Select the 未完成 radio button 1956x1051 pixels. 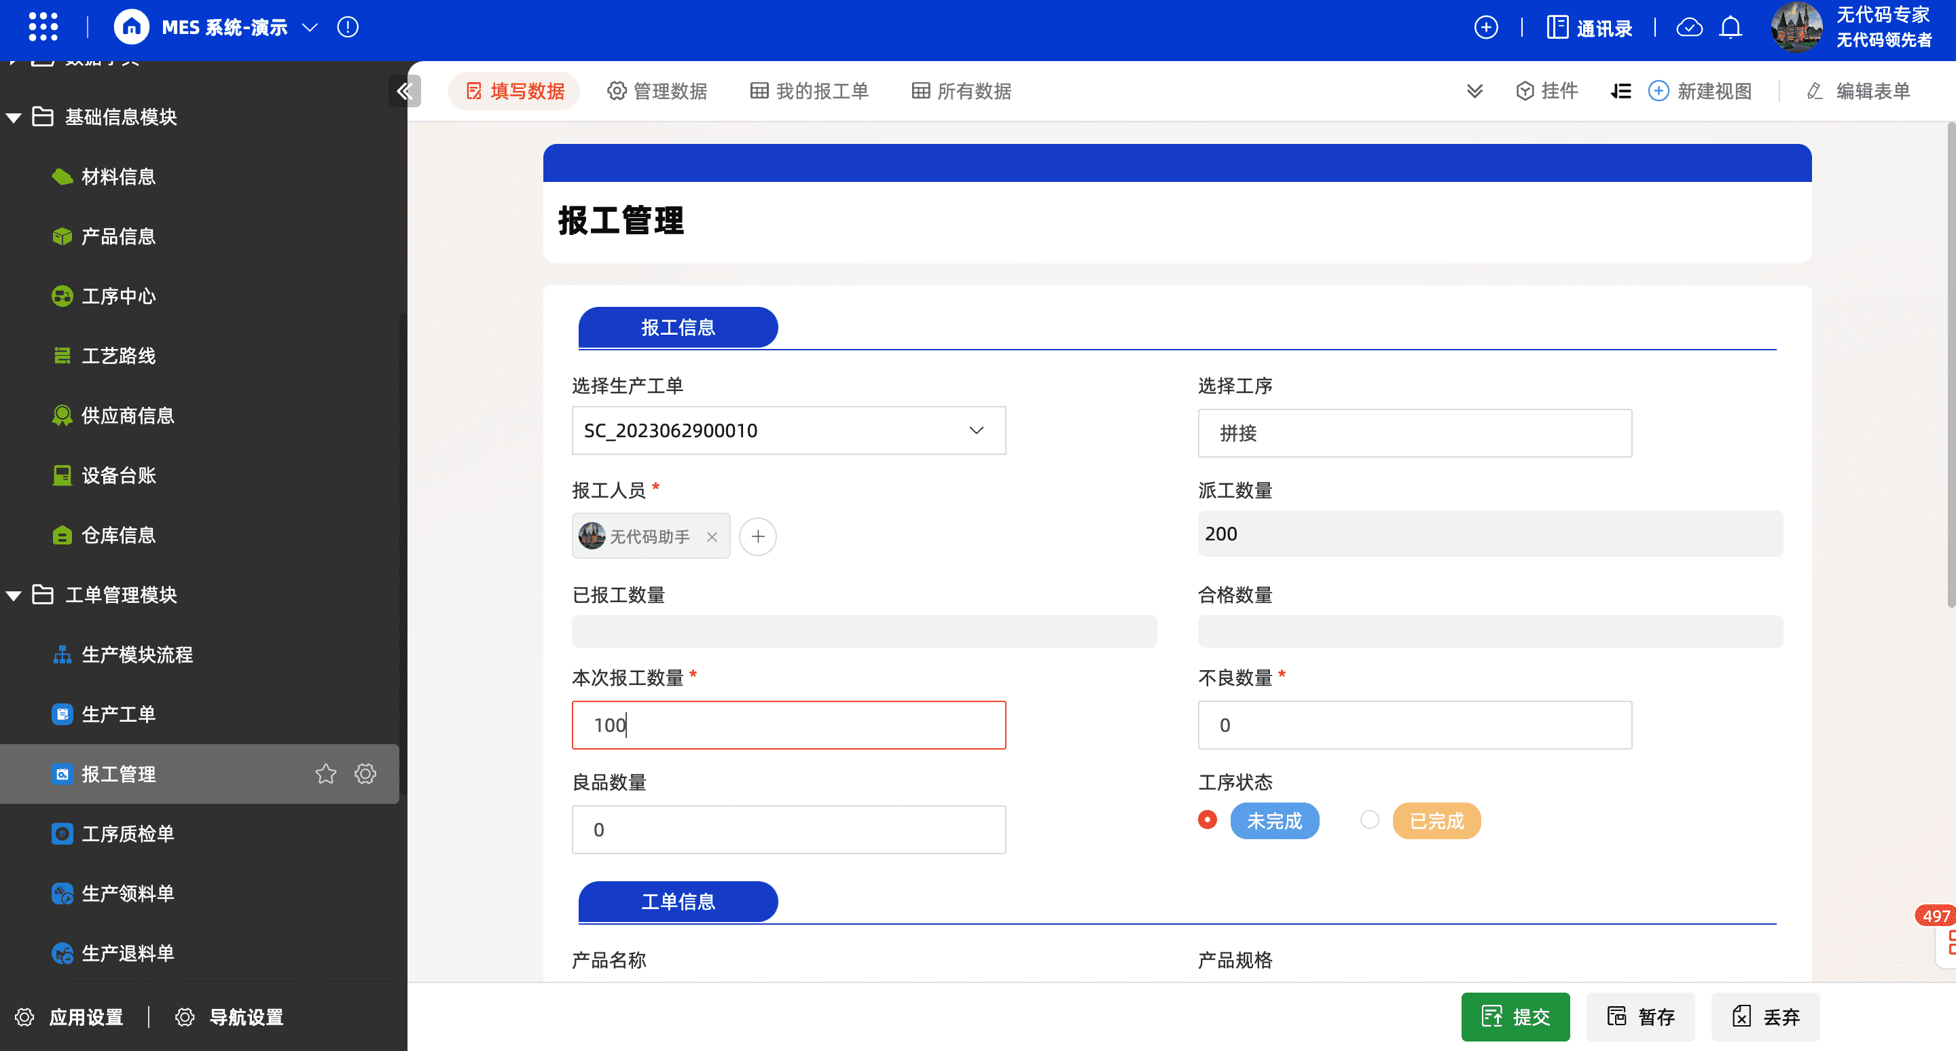pos(1208,820)
